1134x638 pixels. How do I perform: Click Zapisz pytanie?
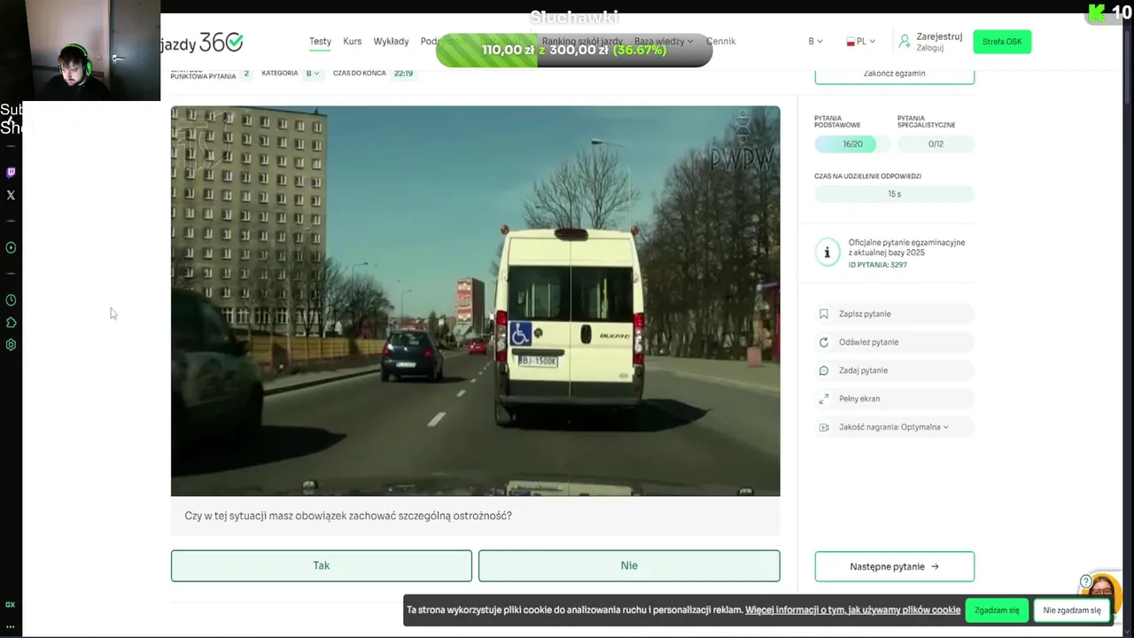pos(894,314)
